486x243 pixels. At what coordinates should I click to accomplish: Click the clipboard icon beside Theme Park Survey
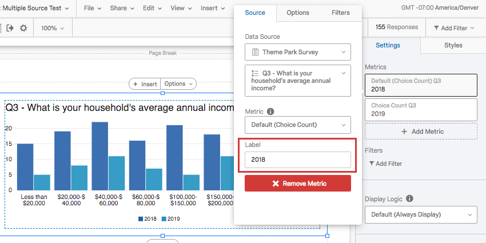255,52
